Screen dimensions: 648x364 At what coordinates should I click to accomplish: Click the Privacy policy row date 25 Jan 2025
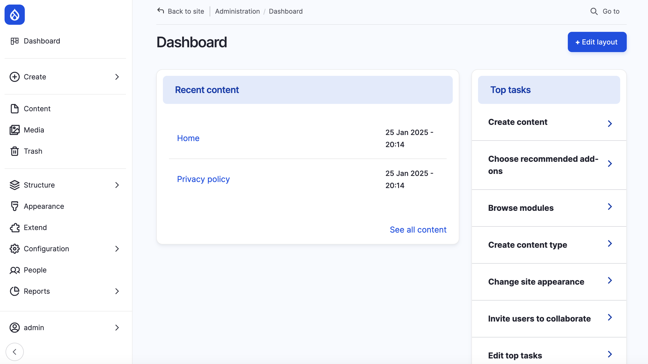coord(409,179)
